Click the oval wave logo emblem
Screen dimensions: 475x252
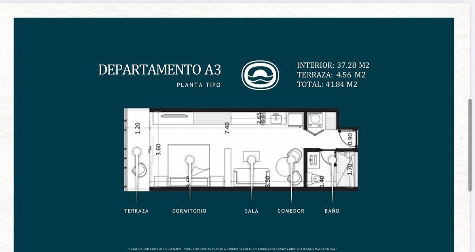click(260, 75)
